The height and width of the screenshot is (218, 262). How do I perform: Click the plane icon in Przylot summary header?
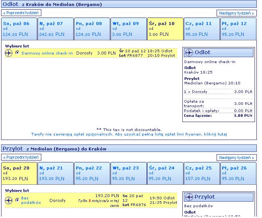pyautogui.click(x=189, y=197)
